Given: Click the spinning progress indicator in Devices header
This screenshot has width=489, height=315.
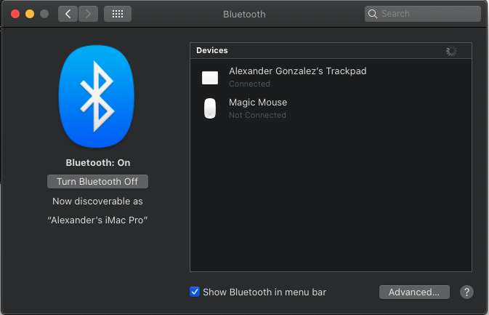Looking at the screenshot, I should click(451, 51).
